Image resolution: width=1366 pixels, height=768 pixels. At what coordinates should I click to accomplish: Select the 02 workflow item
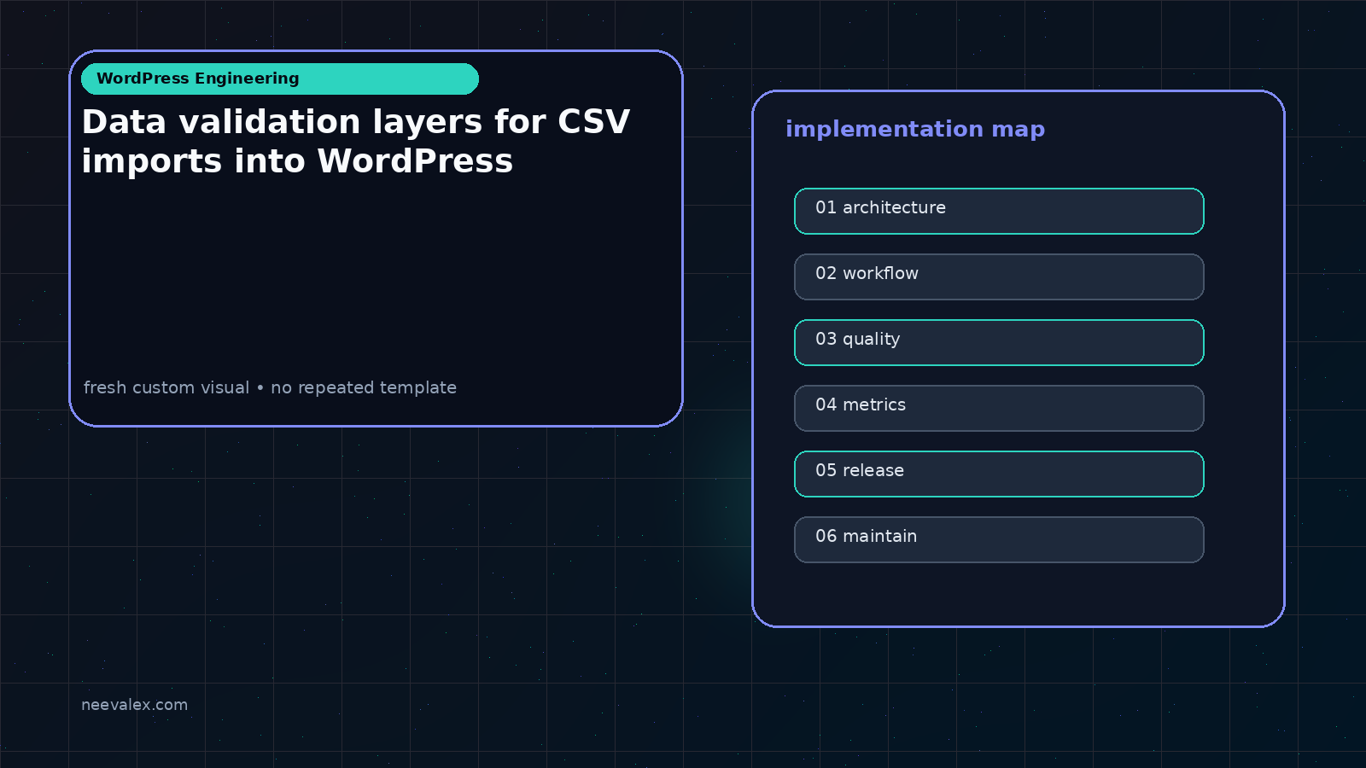999,276
